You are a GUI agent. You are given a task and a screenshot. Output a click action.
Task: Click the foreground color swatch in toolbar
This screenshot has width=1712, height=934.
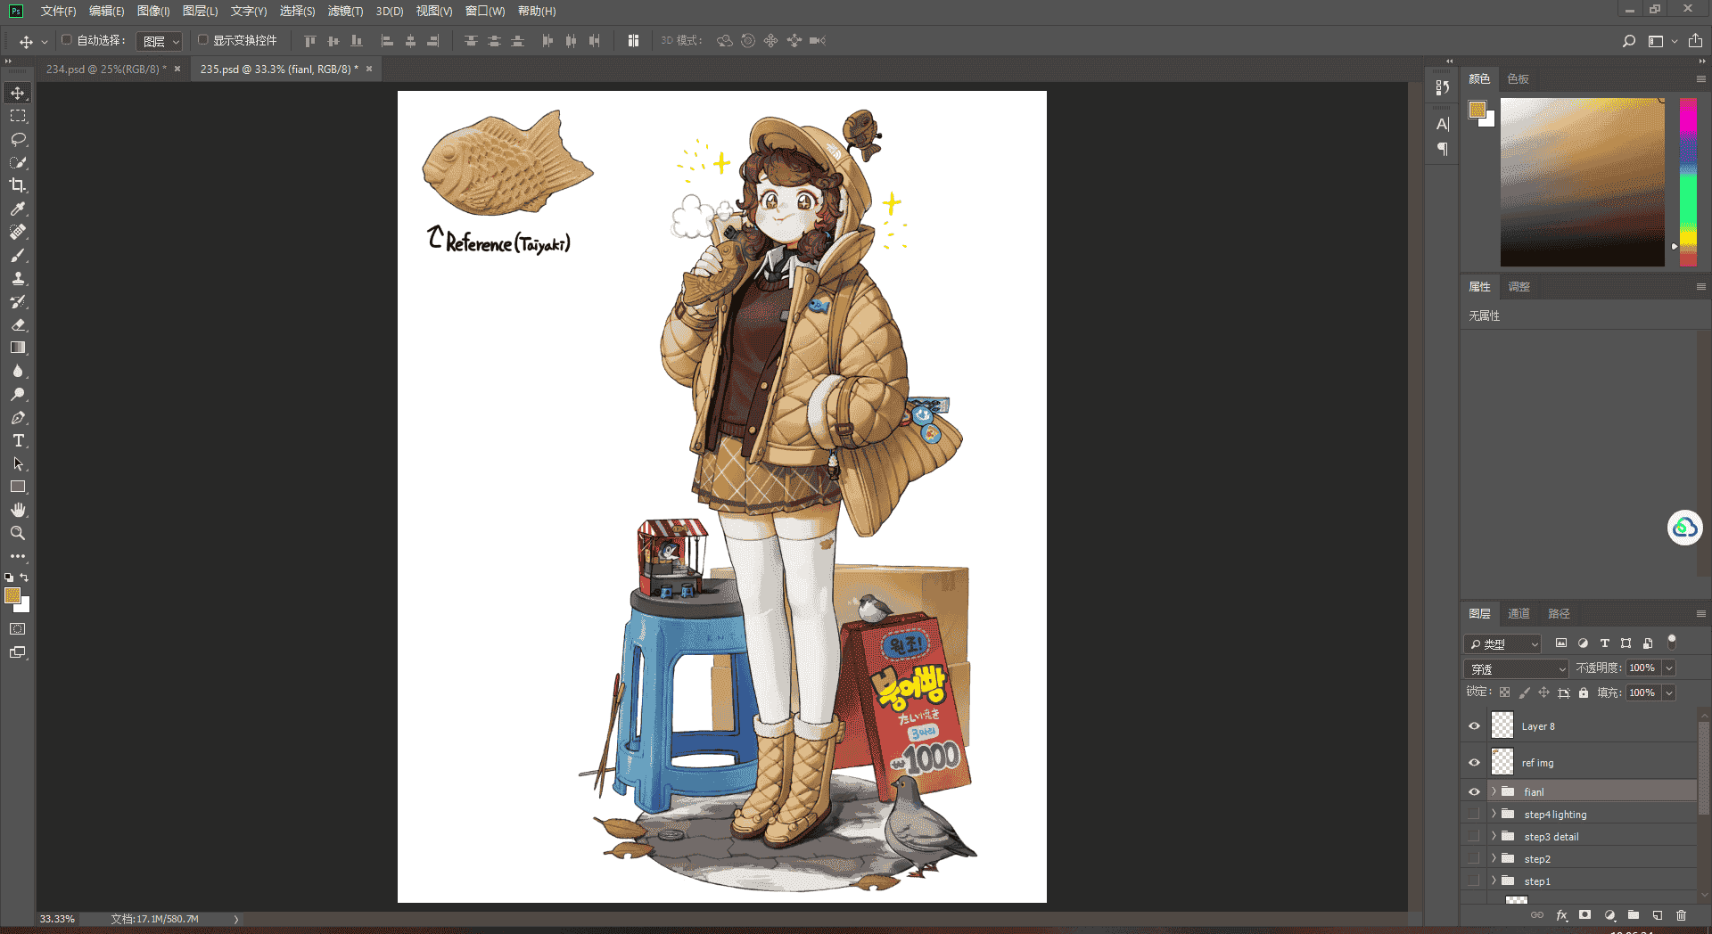point(12,595)
